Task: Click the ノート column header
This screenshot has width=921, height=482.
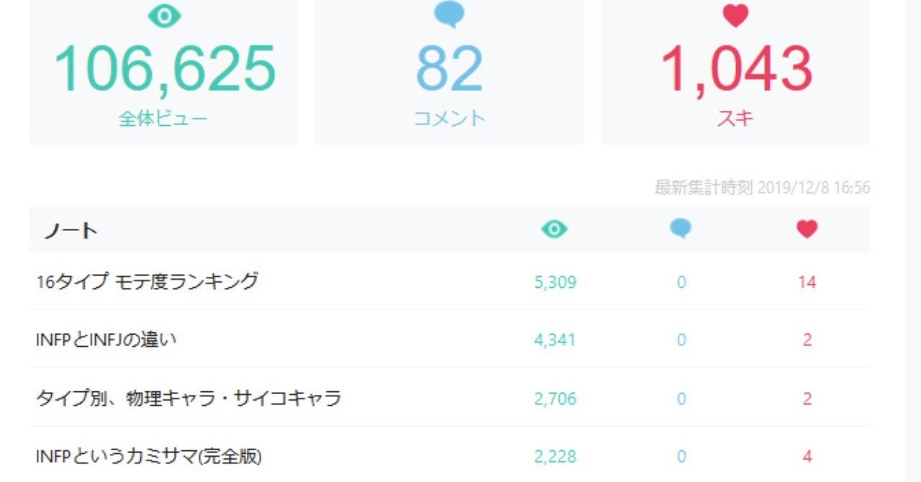Action: tap(71, 231)
